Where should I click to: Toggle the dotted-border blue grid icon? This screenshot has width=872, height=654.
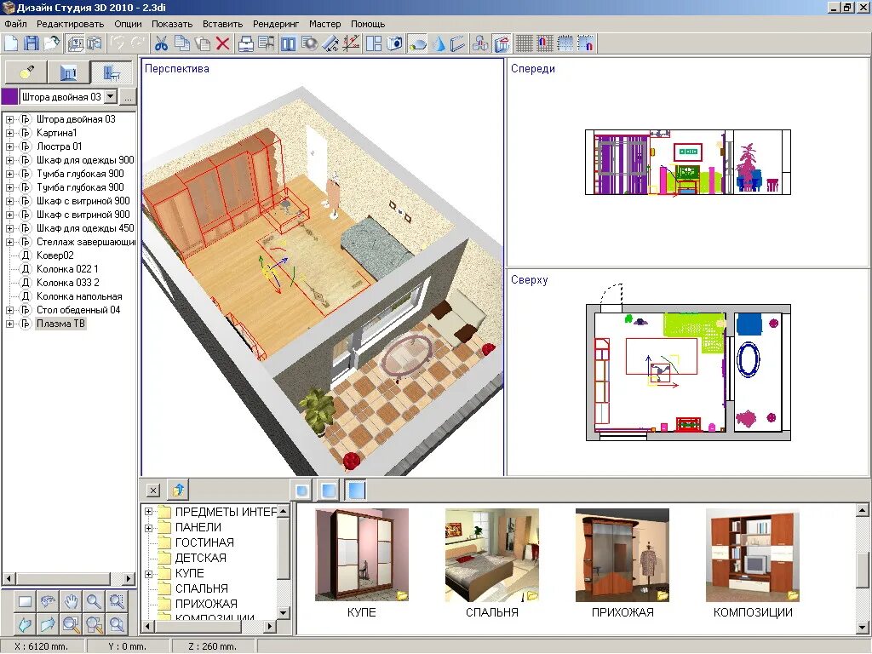[565, 43]
